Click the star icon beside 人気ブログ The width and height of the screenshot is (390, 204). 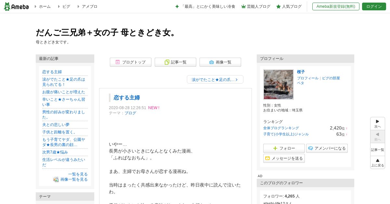coord(279,6)
